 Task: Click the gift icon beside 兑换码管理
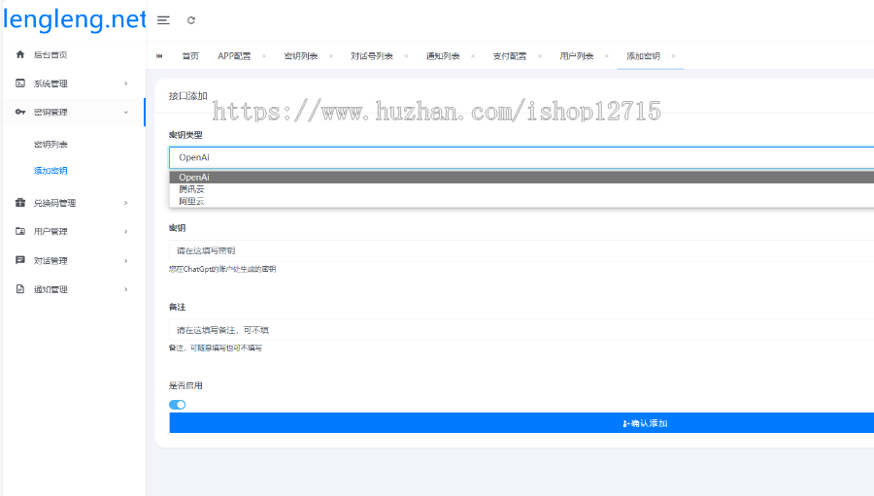tap(20, 202)
